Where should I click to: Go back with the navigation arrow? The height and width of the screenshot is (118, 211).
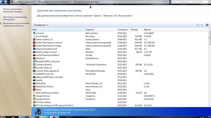point(1,2)
